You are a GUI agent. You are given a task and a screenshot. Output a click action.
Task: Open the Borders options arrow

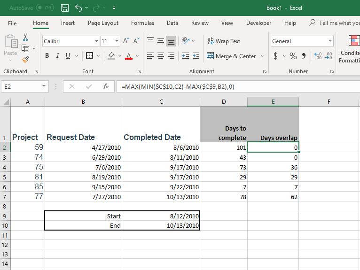98,56
